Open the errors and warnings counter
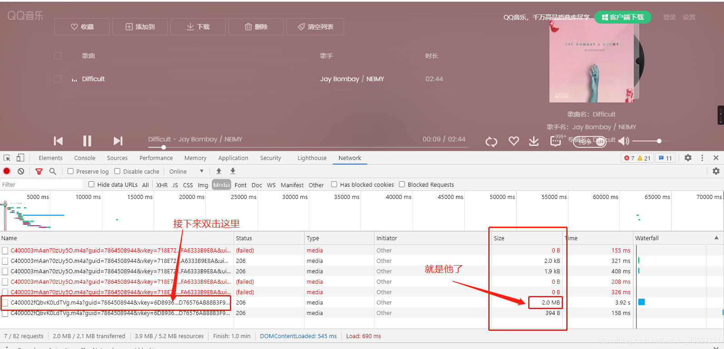724x349 pixels. click(x=637, y=158)
